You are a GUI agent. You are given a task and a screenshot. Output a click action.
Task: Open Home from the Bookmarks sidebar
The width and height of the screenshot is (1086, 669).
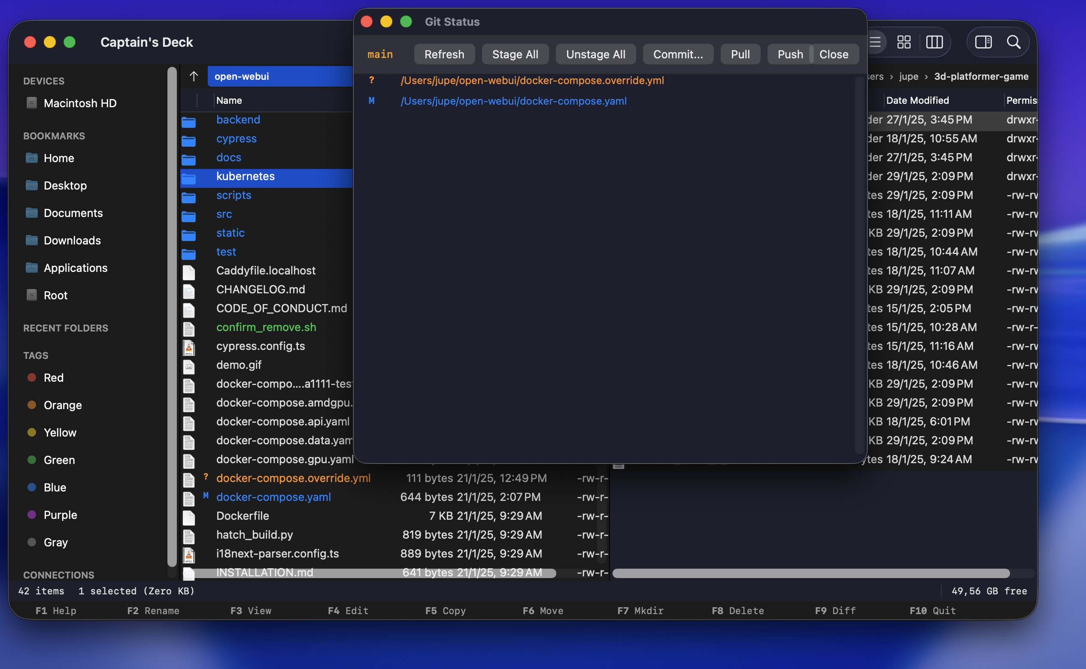tap(59, 158)
